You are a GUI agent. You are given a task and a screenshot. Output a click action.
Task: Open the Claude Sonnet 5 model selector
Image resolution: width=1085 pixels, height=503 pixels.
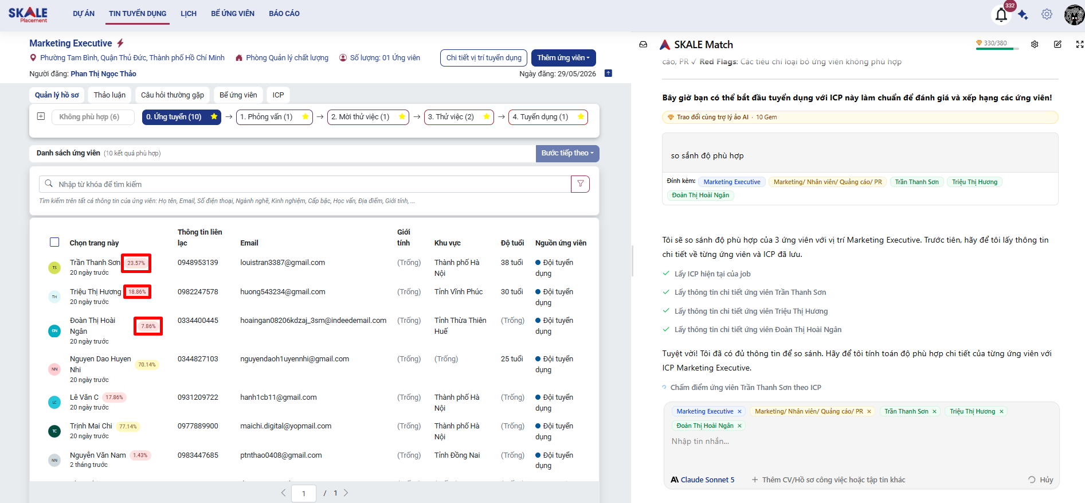tap(703, 480)
